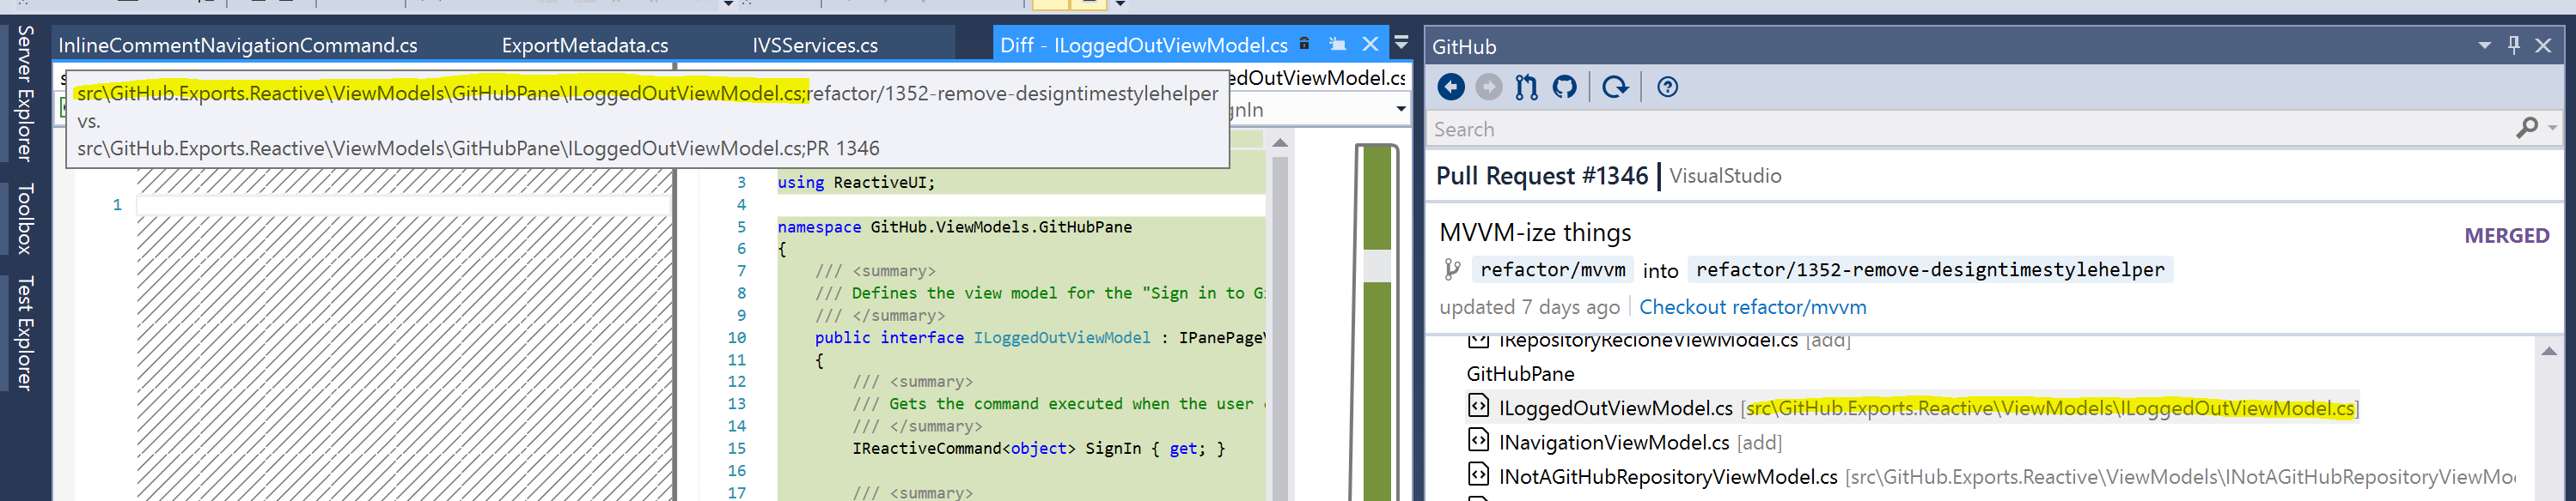
Task: Click the VisualStudio repository name
Action: [x=1725, y=176]
